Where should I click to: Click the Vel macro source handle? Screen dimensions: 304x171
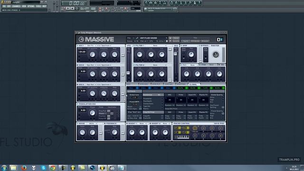pos(186,128)
